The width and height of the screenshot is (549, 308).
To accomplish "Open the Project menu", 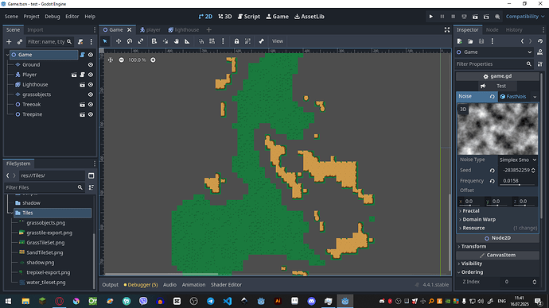I will [x=31, y=17].
